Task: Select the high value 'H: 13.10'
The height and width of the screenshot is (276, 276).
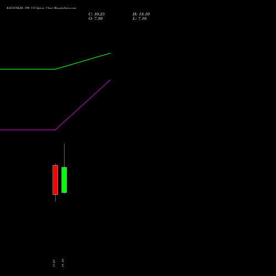Action: click(x=141, y=14)
